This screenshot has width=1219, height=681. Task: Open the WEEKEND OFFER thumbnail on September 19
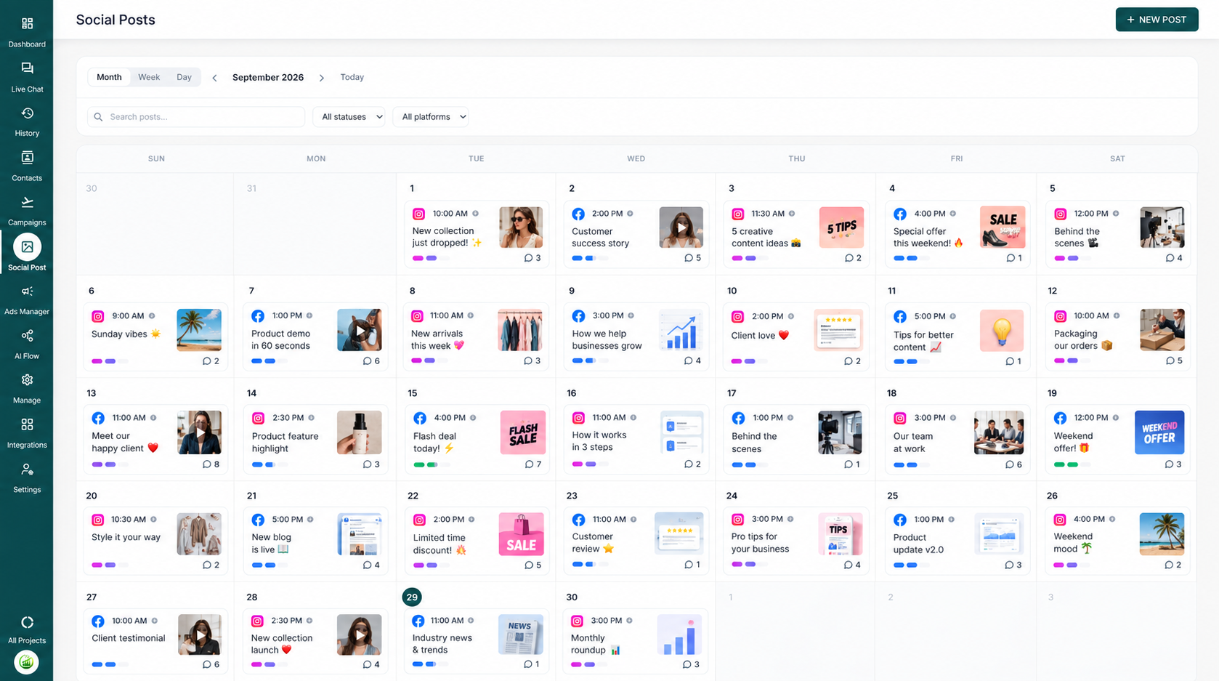1159,432
